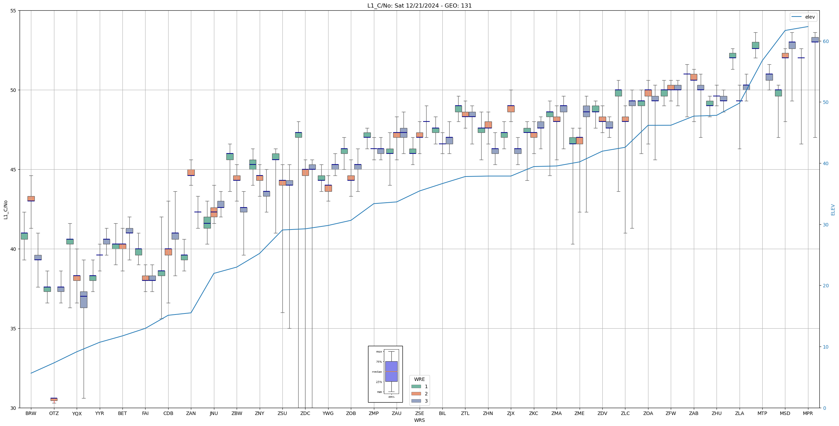Click the chart title text
Image resolution: width=839 pixels, height=426 pixels.
[419, 6]
